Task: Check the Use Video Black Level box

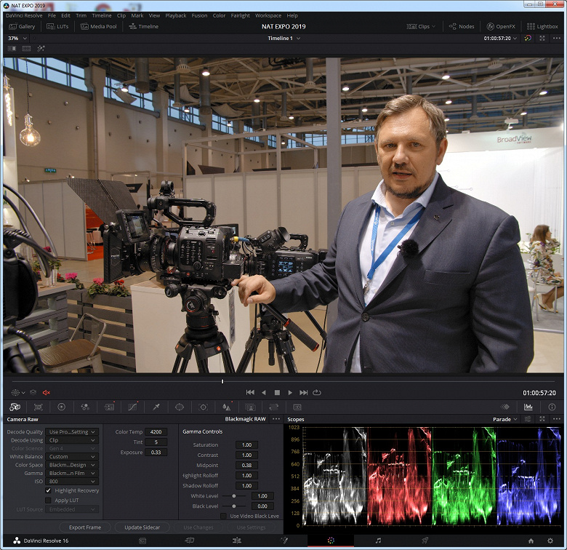Action: tap(224, 516)
